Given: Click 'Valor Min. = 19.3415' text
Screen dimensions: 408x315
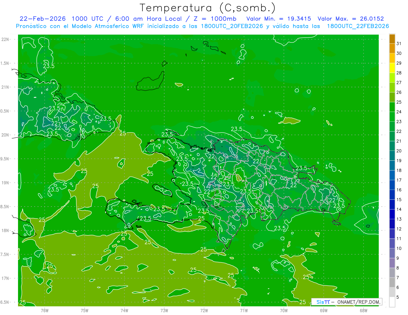Looking at the screenshot, I should [278, 19].
